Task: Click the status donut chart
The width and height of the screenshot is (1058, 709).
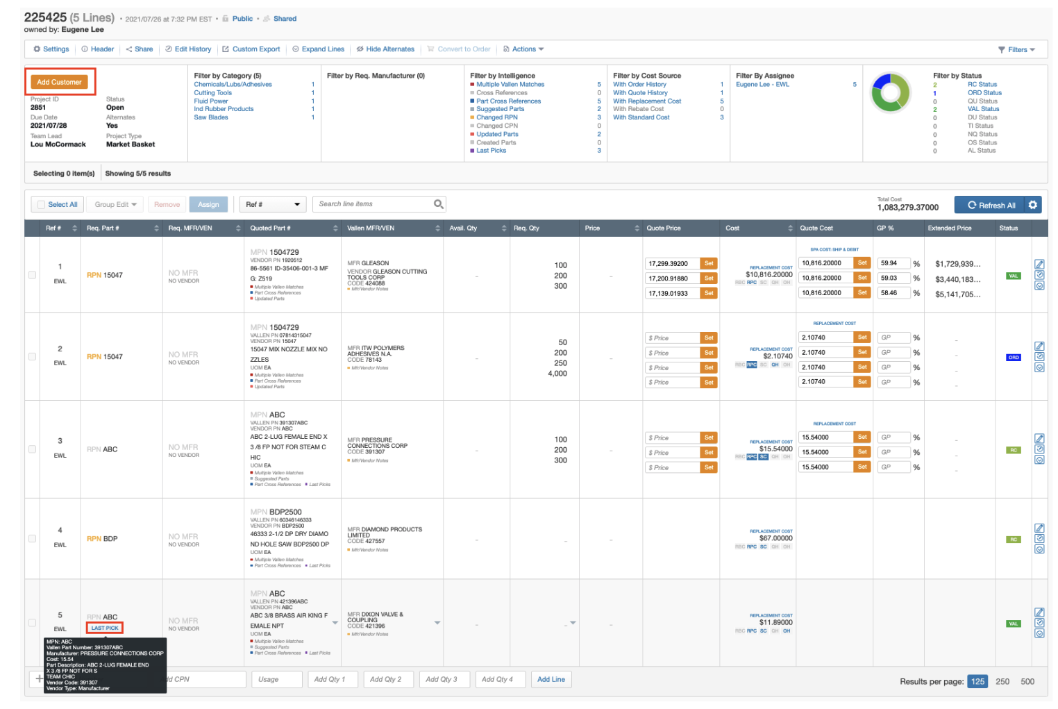Action: (x=891, y=91)
